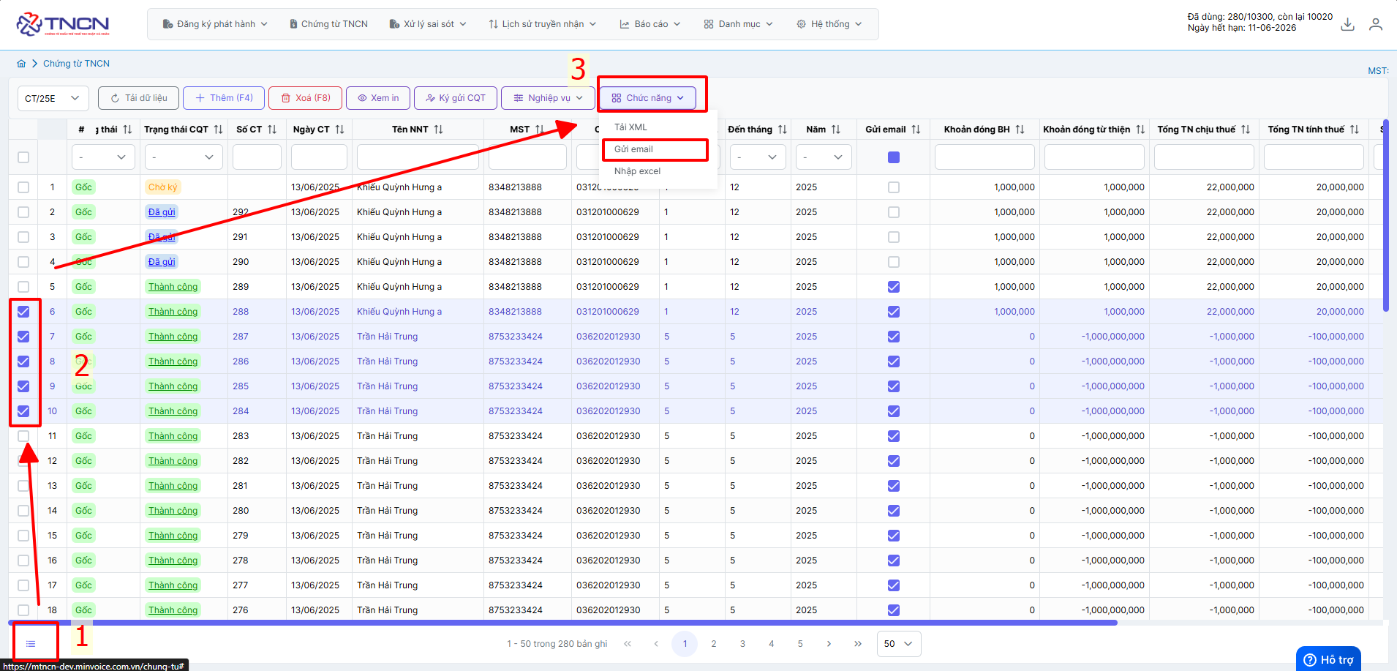Sort by Gửi email column

[x=916, y=130]
